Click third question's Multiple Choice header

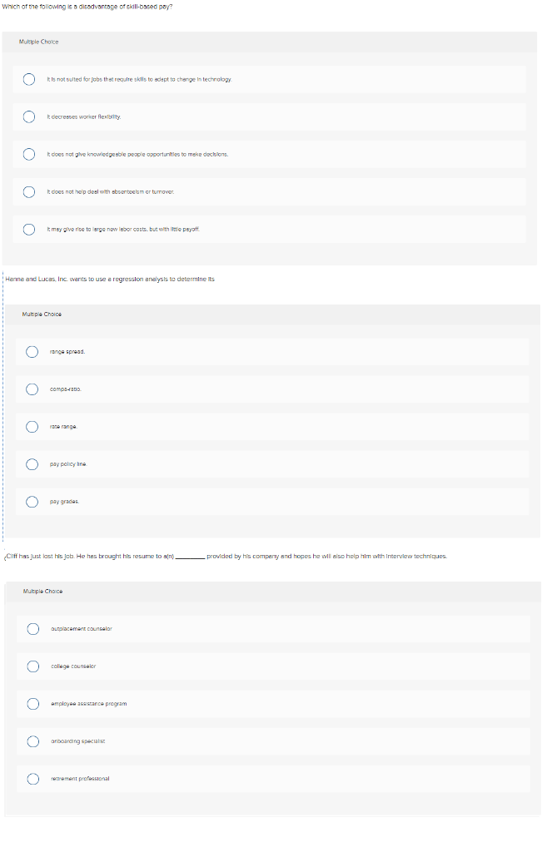(43, 592)
